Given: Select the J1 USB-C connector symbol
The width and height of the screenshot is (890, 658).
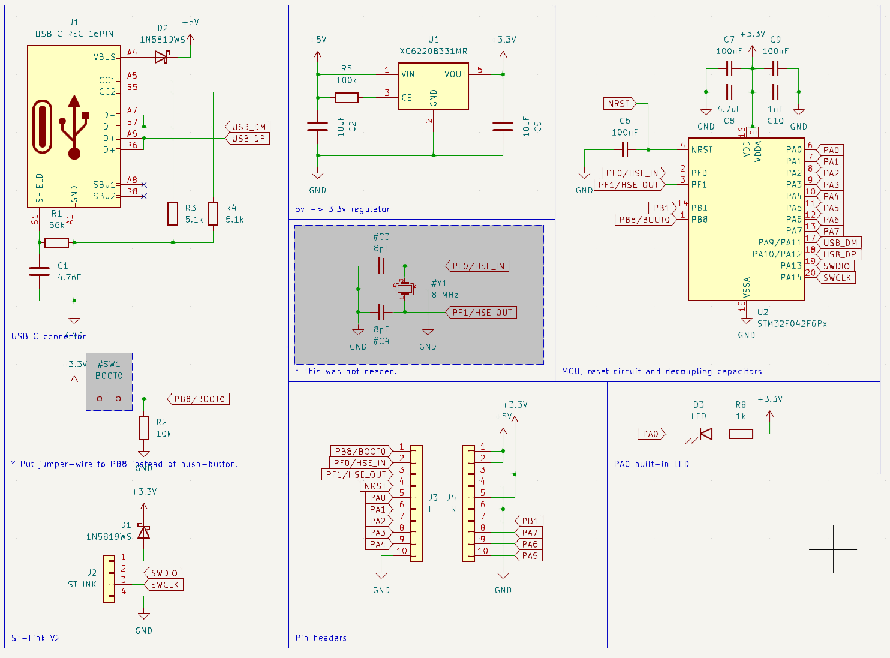Looking at the screenshot, I should 74,127.
